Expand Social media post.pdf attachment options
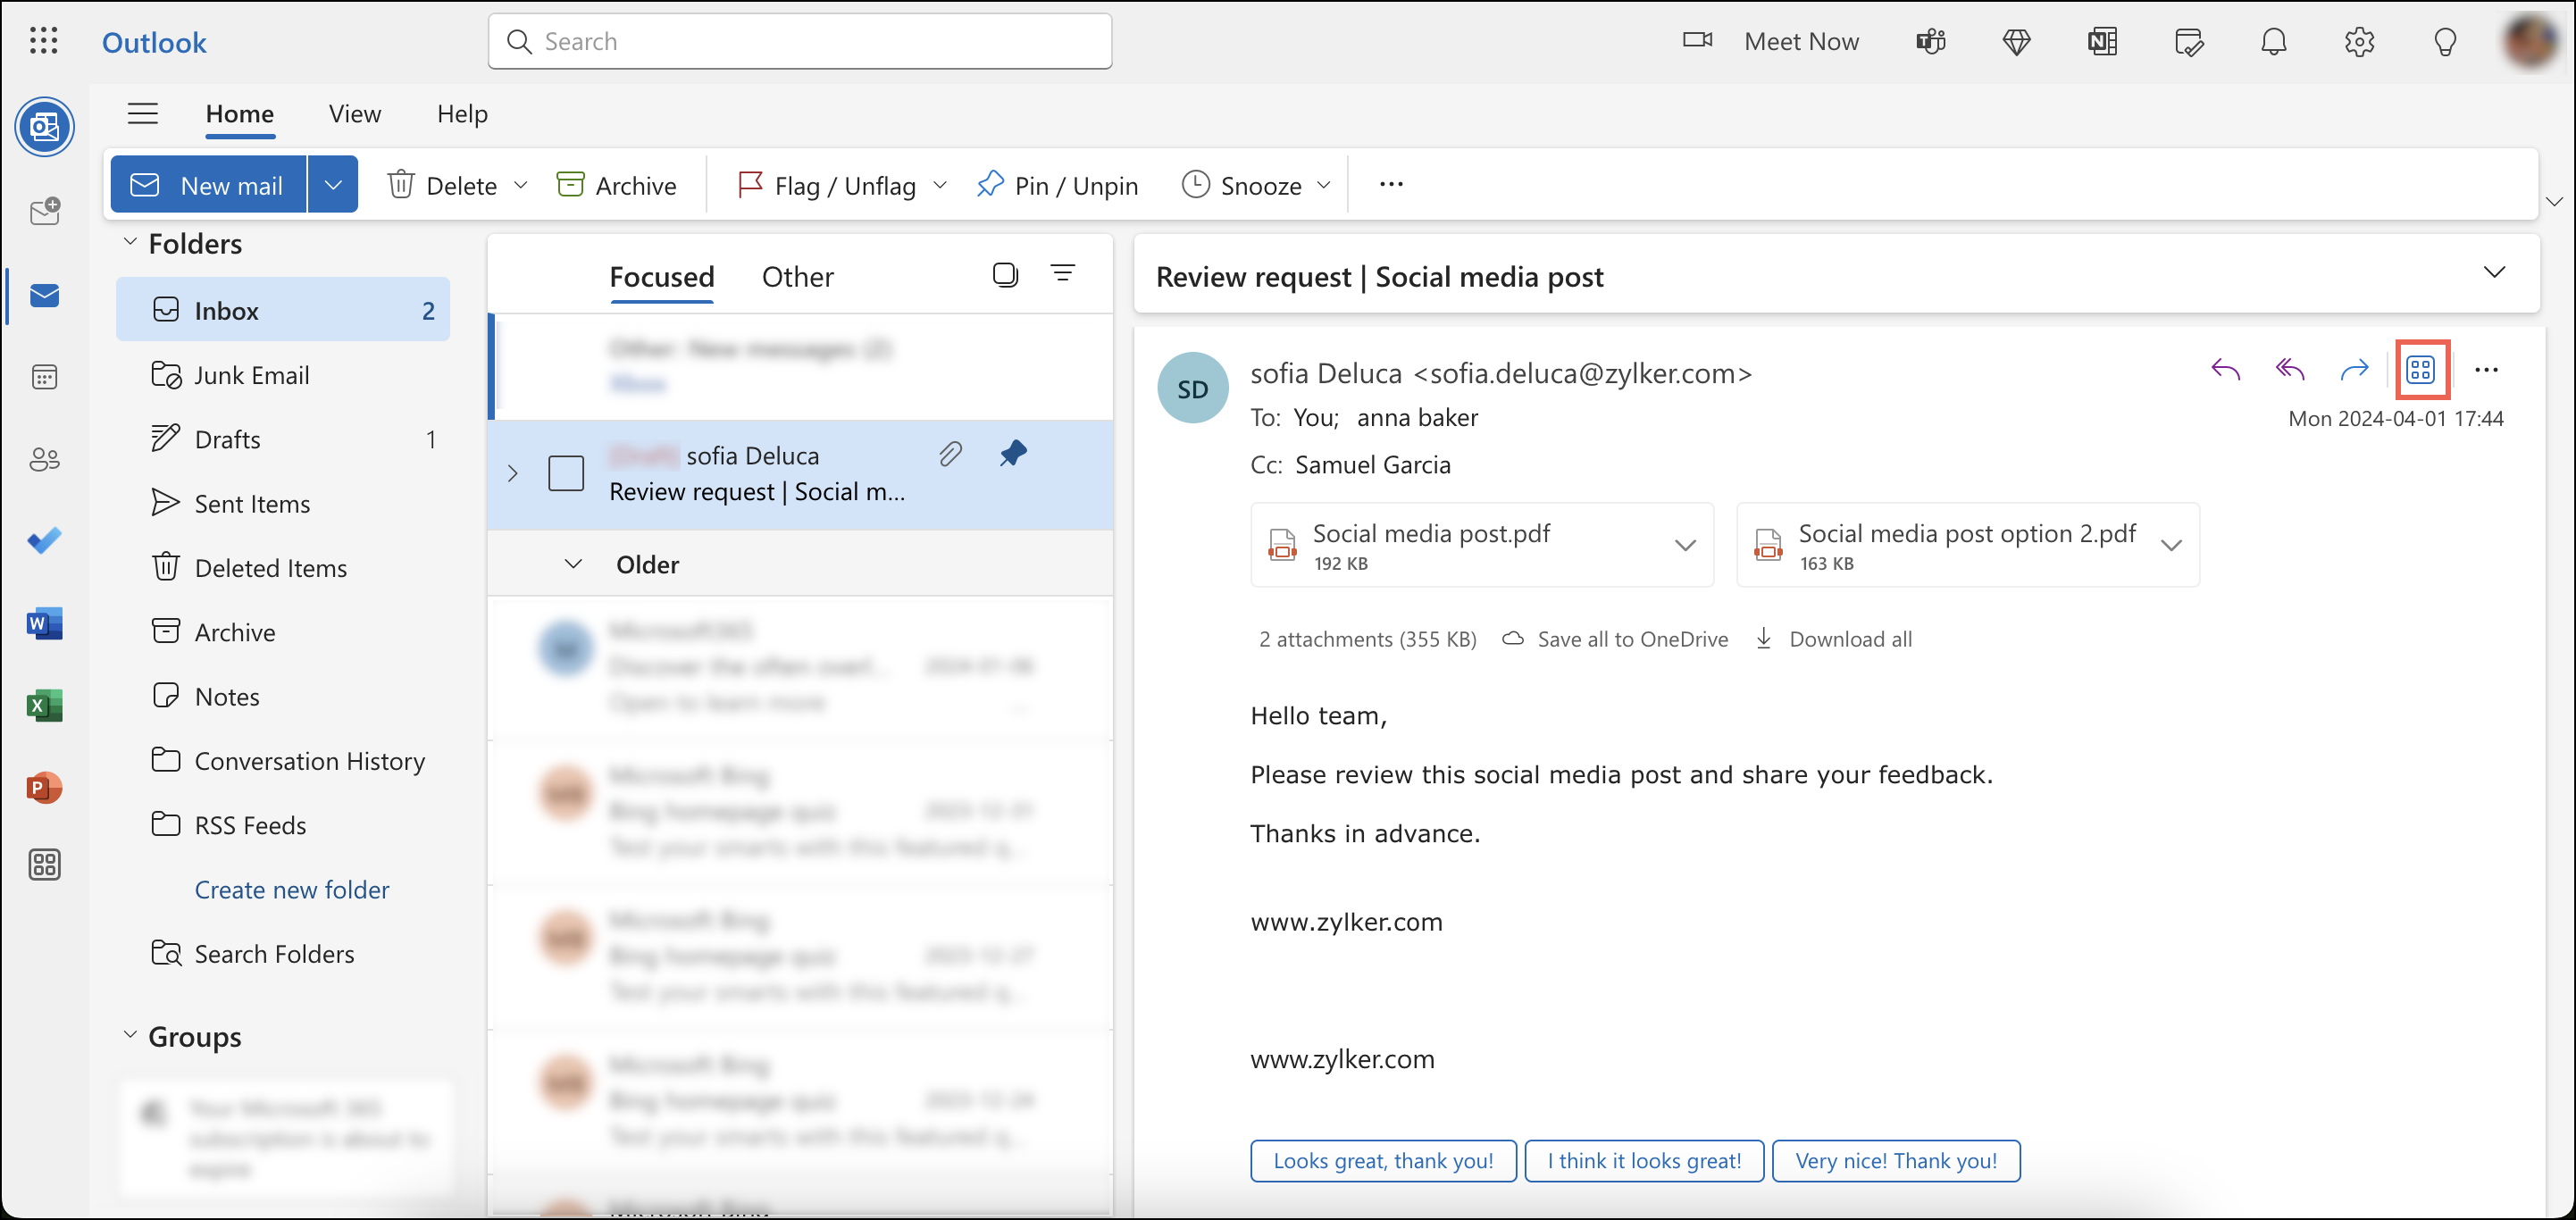Viewport: 2576px width, 1220px height. [1685, 545]
